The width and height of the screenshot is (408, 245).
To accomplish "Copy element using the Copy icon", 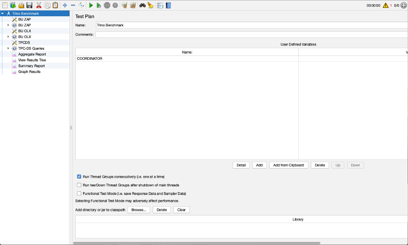I will [47, 5].
